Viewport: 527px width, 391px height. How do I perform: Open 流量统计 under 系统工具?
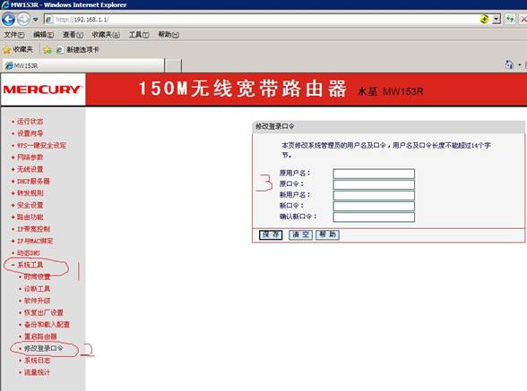(x=37, y=372)
